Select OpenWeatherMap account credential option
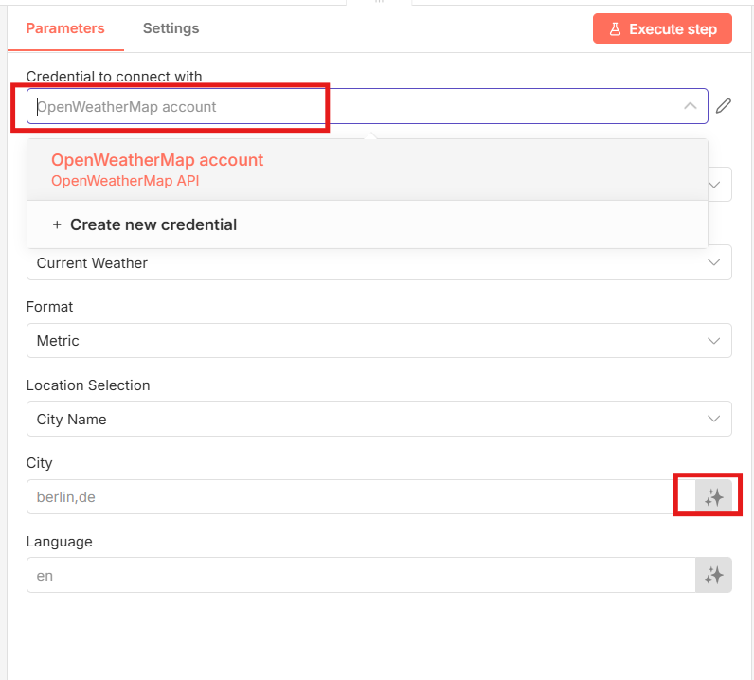Image resolution: width=754 pixels, height=680 pixels. tap(368, 170)
